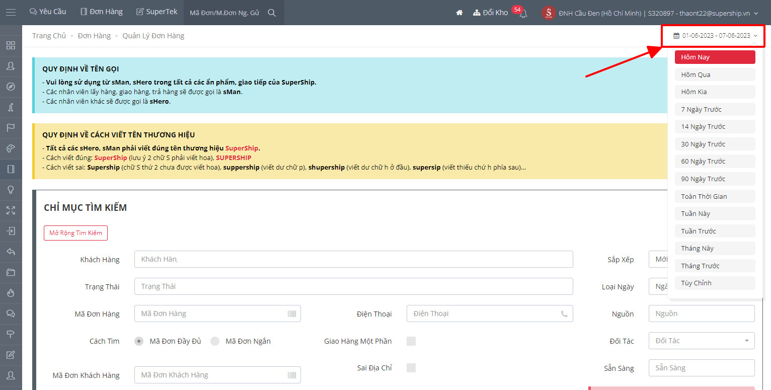The width and height of the screenshot is (771, 390).
Task: Open the palette icon in the sidebar
Action: coord(11,148)
